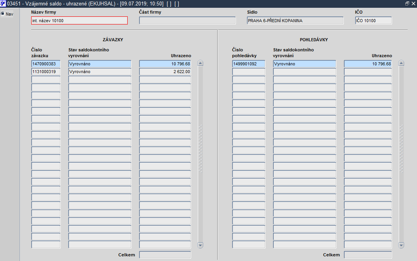The image size is (417, 261).
Task: Select závazek number 1131000319
Action: click(46, 72)
